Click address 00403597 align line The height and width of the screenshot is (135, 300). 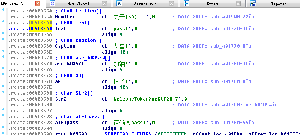coord(66,111)
